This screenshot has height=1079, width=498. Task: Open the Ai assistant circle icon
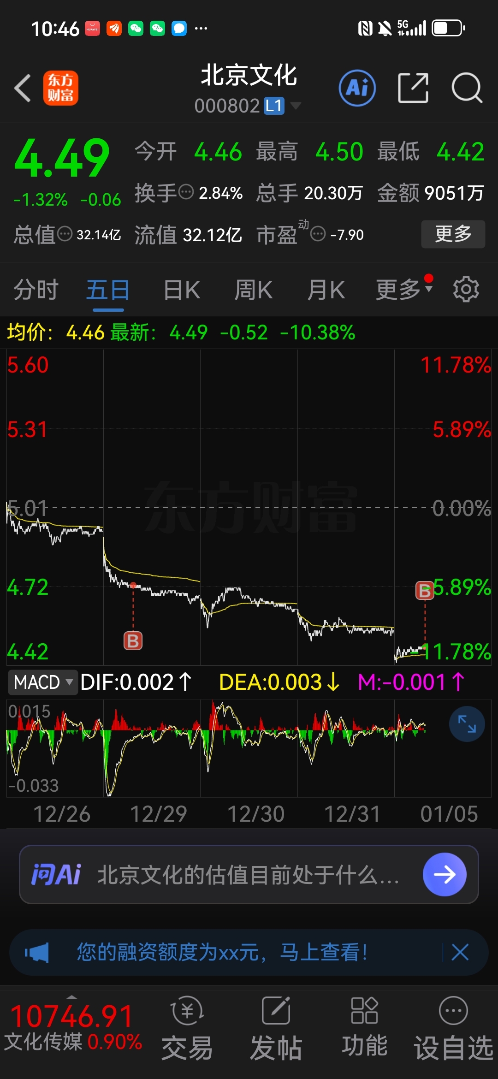(357, 88)
